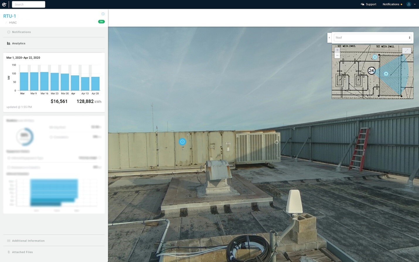This screenshot has width=419, height=262.
Task: Click the 128,882 kWh value
Action: click(89, 101)
